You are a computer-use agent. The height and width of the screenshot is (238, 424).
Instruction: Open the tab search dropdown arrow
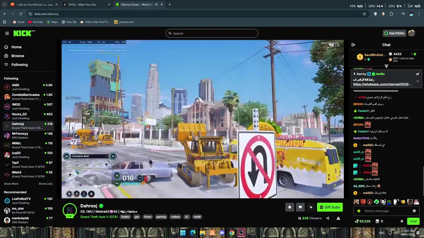click(4, 5)
